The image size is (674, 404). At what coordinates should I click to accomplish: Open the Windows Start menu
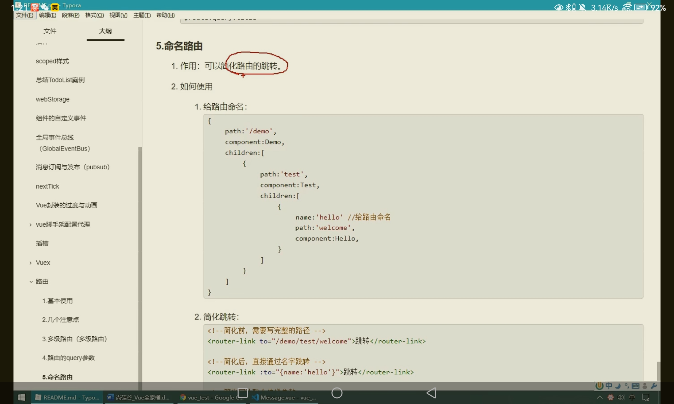point(22,397)
